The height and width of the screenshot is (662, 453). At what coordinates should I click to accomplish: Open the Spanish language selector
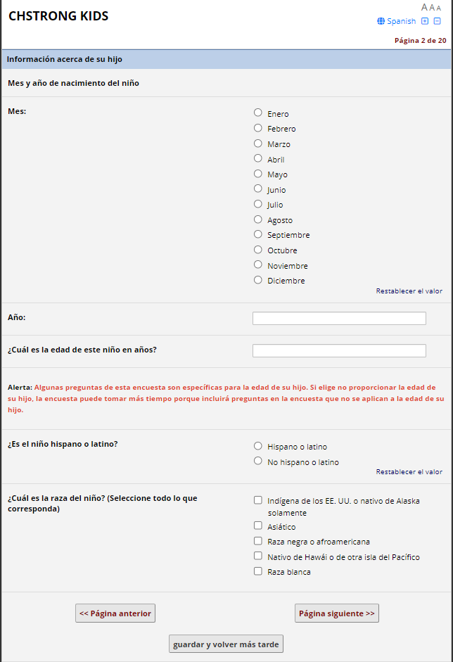pyautogui.click(x=401, y=21)
